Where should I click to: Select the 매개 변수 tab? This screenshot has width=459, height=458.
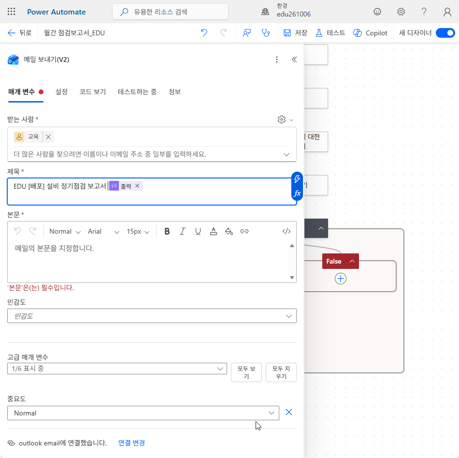[x=26, y=92]
